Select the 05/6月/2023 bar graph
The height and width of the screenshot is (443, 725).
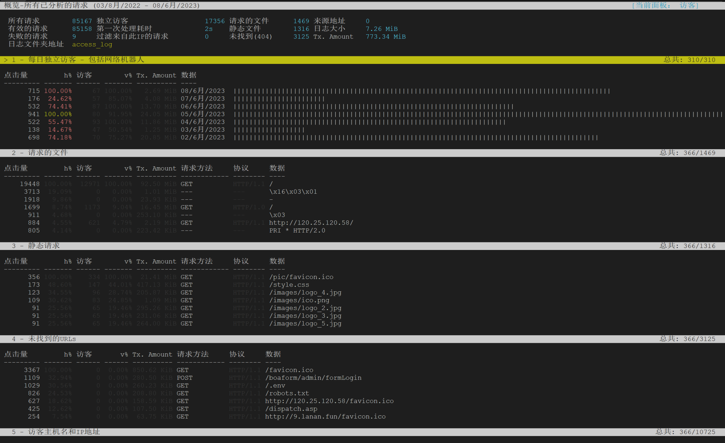pyautogui.click(x=478, y=114)
